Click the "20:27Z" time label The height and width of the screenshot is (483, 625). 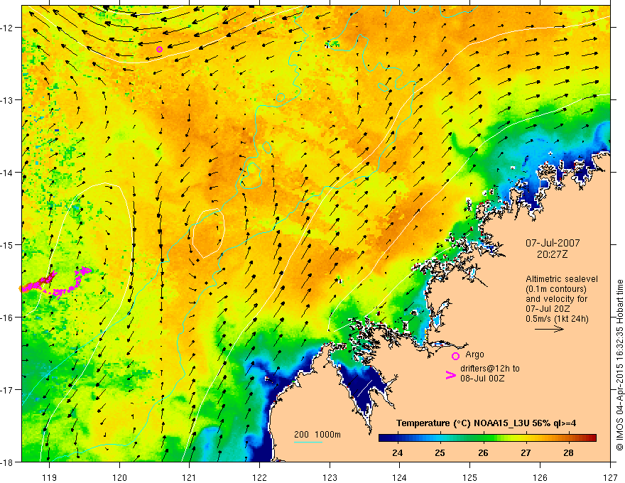(x=552, y=254)
